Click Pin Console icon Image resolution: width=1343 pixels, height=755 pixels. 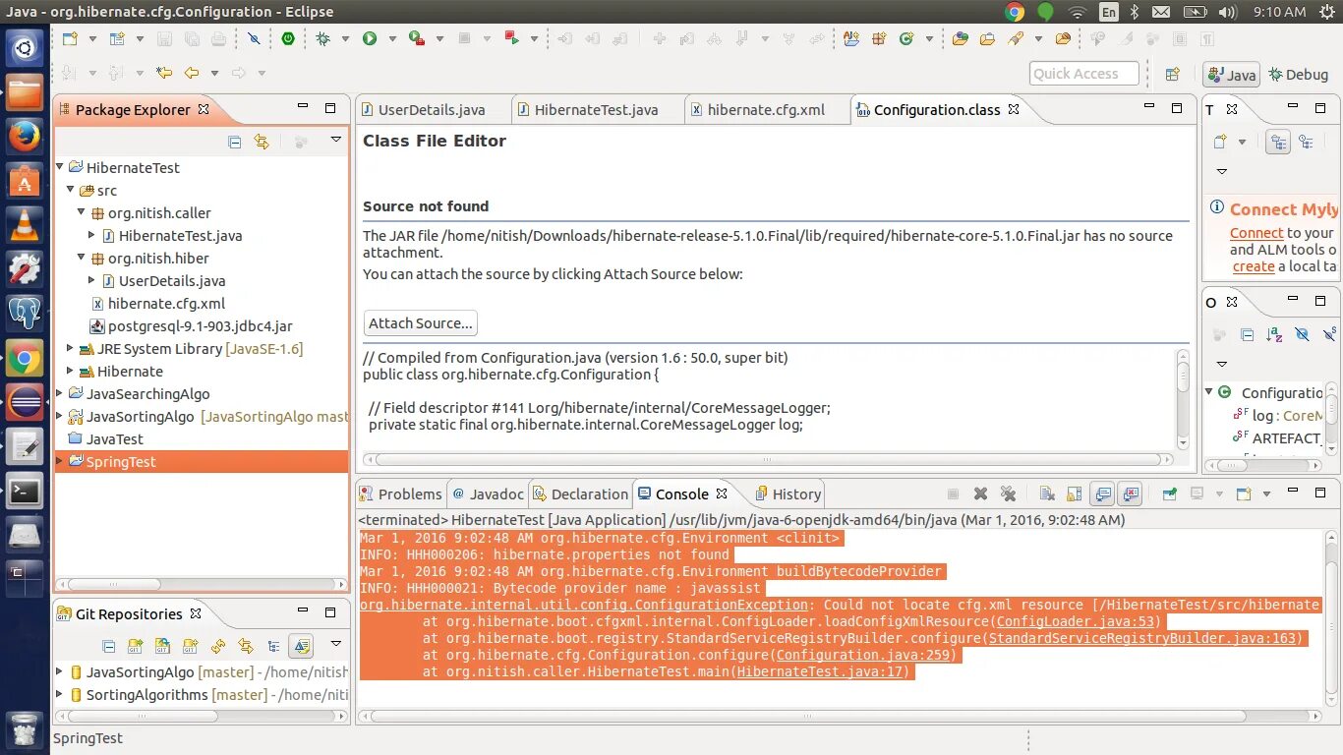point(1169,494)
